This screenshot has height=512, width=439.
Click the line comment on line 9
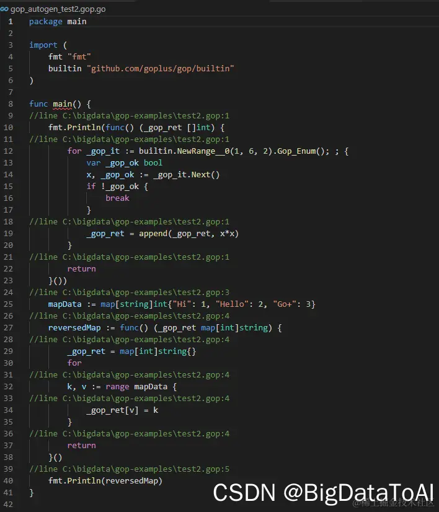pos(130,116)
